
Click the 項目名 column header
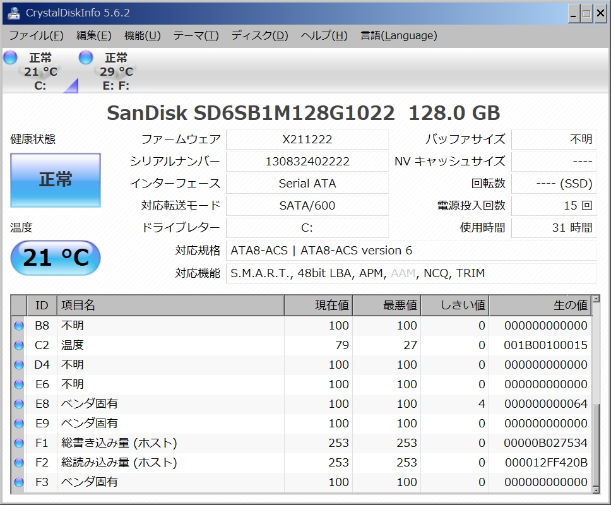pos(170,305)
